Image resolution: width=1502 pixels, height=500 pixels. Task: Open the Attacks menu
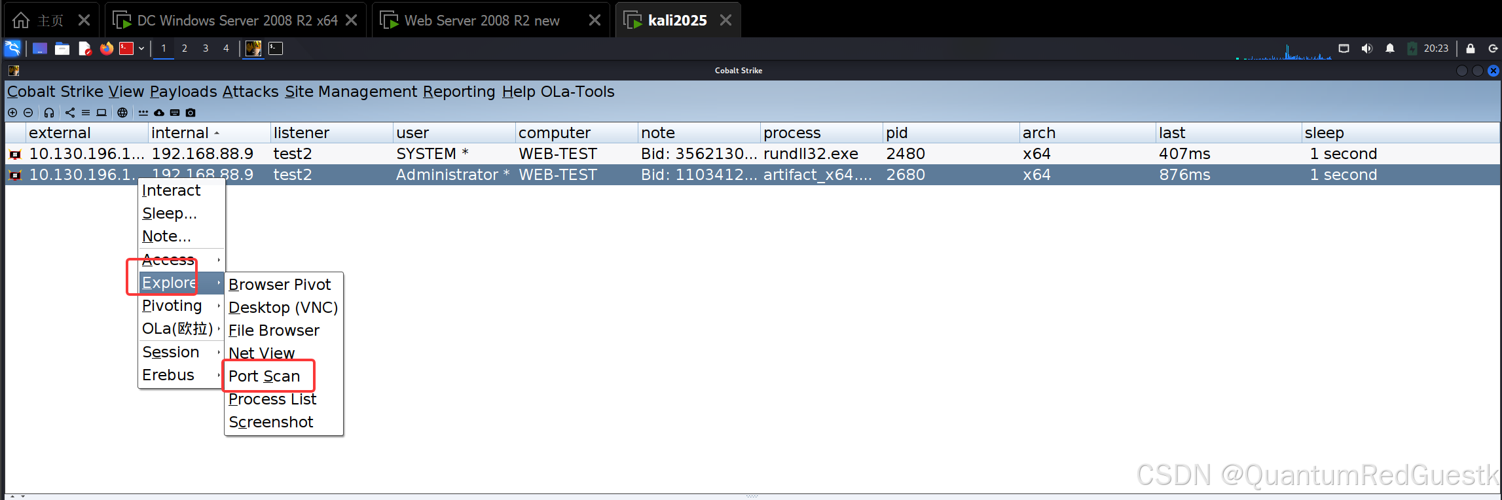(251, 92)
